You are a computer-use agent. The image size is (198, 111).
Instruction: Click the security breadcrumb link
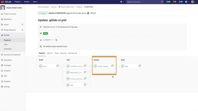click(54, 7)
